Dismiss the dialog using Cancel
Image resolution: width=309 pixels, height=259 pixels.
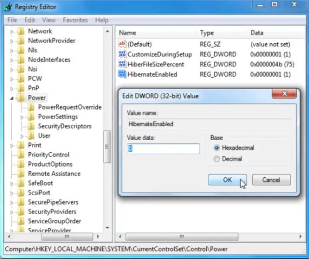(271, 180)
